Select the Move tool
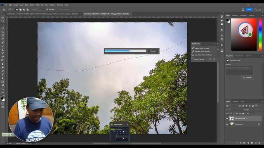This screenshot has width=264, height=148. pyautogui.click(x=2, y=18)
